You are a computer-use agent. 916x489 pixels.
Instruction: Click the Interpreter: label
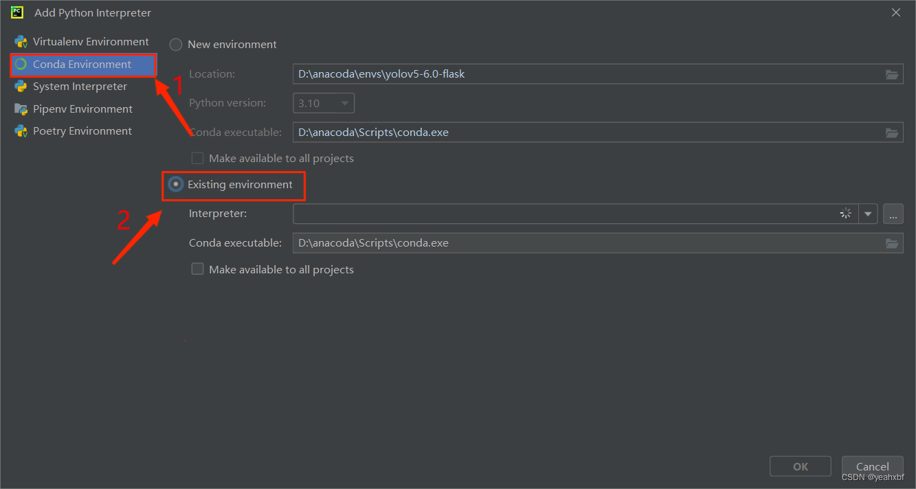(x=218, y=214)
